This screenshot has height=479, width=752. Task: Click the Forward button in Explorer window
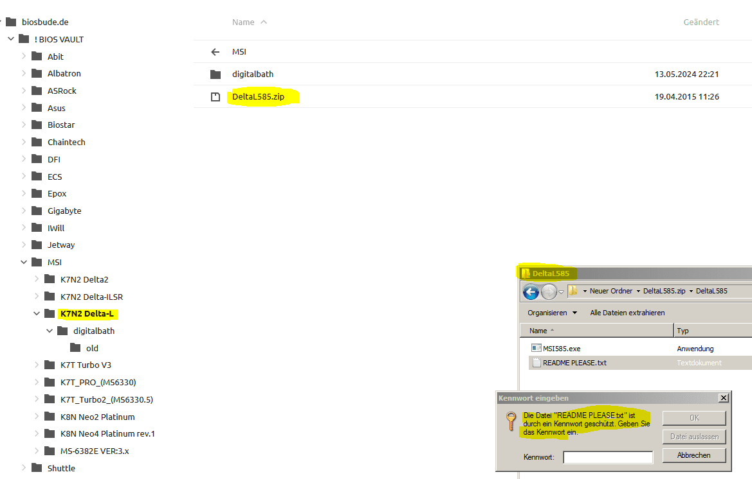549,291
